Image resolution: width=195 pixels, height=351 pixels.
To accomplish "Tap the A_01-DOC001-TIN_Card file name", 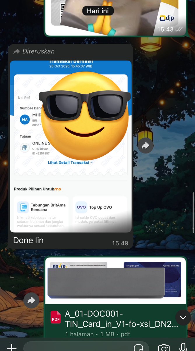I will point(121,319).
